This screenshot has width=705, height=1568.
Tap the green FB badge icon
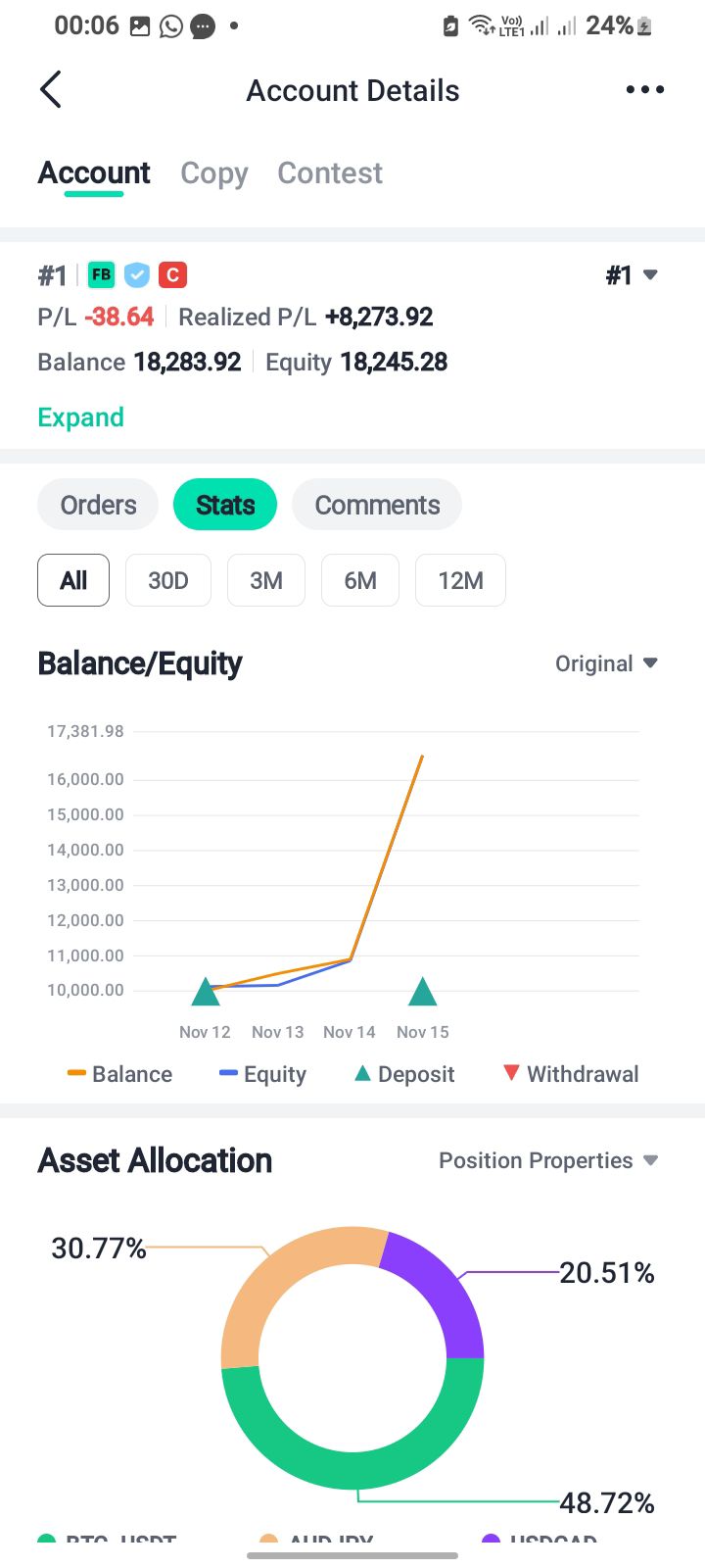pos(101,275)
